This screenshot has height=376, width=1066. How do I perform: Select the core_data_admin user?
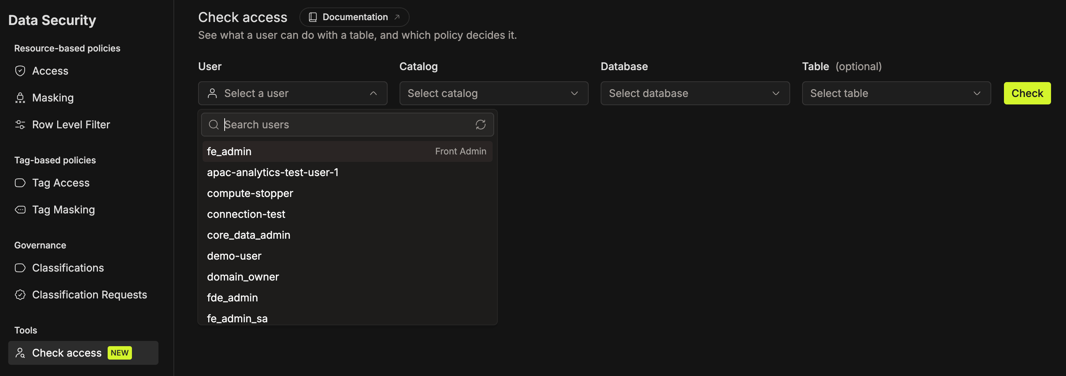(348, 235)
